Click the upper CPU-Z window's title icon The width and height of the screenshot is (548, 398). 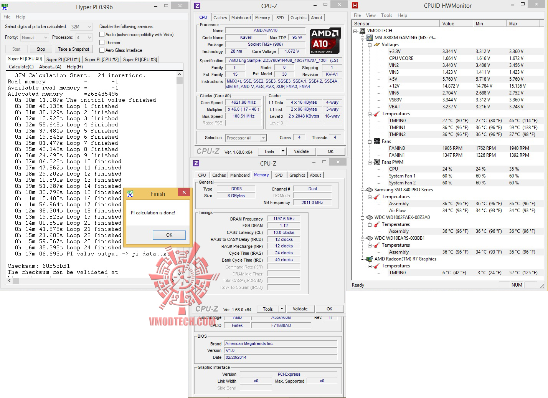[x=197, y=6]
